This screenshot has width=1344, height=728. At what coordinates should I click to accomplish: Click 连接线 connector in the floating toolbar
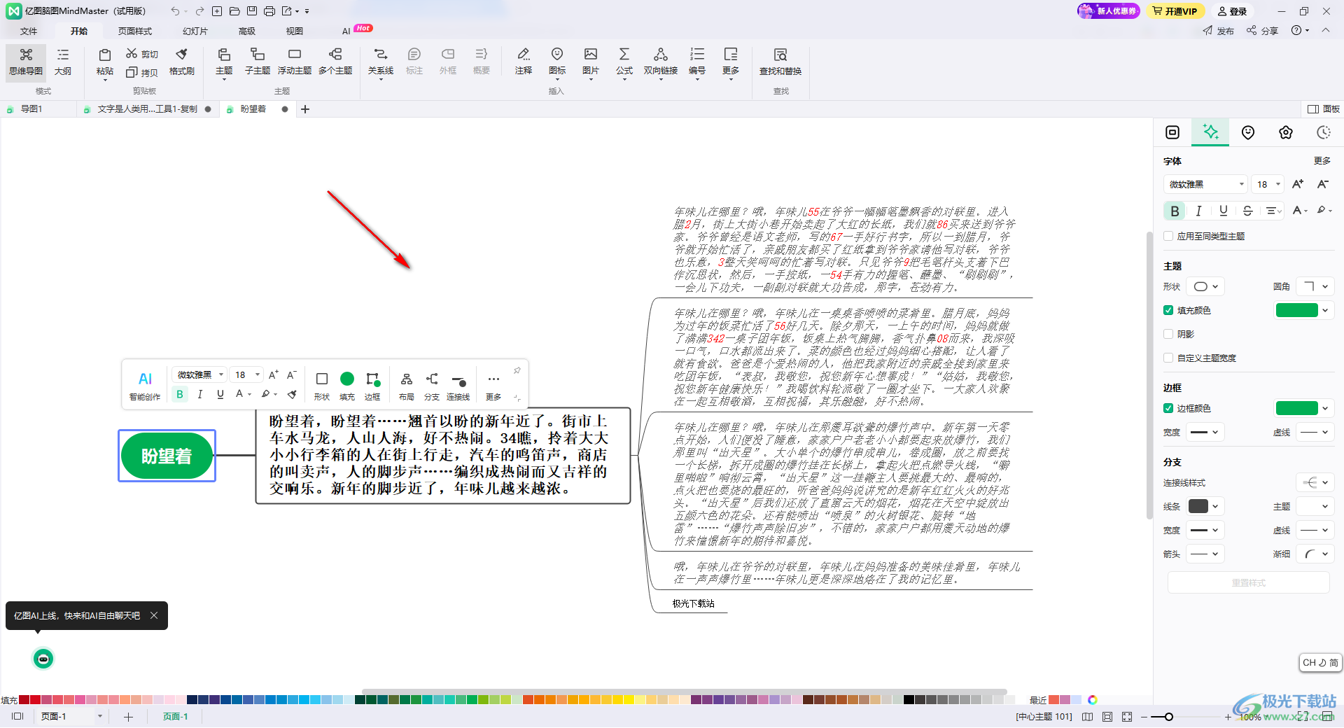[x=458, y=385]
